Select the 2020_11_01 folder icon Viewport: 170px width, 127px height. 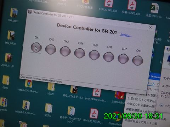[x=8, y=58]
